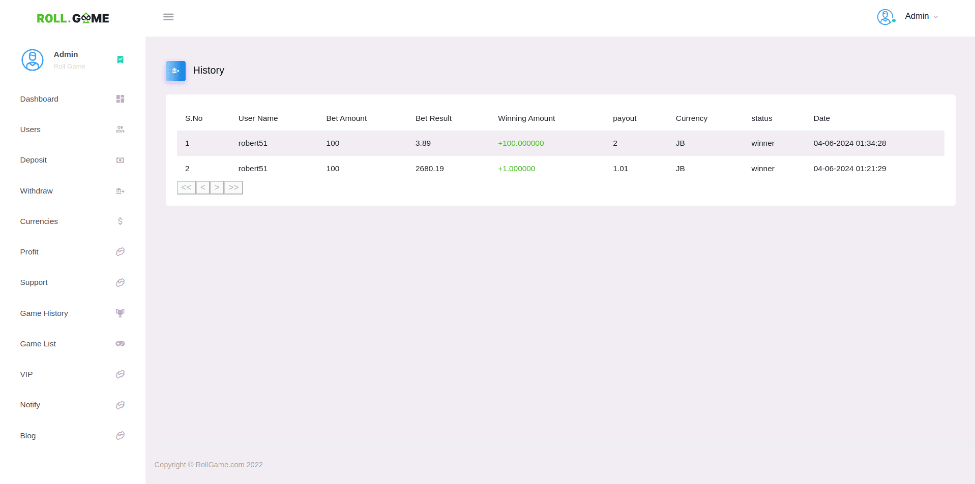Viewport: 975px width, 484px height.
Task: Open the Support menu item
Action: [x=34, y=282]
